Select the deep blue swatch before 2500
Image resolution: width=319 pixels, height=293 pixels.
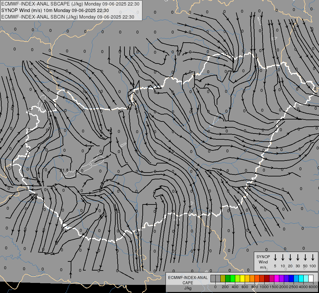click(291, 278)
